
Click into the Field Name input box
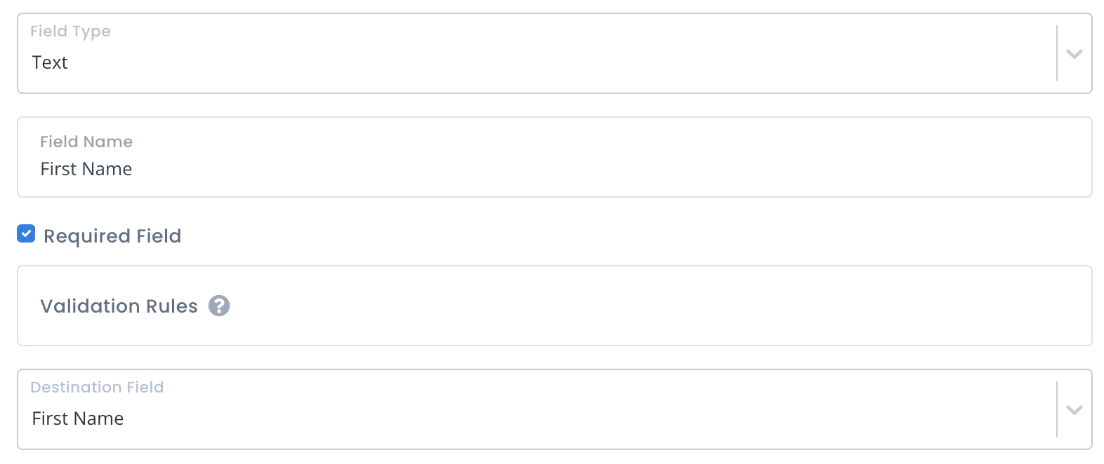click(x=555, y=157)
